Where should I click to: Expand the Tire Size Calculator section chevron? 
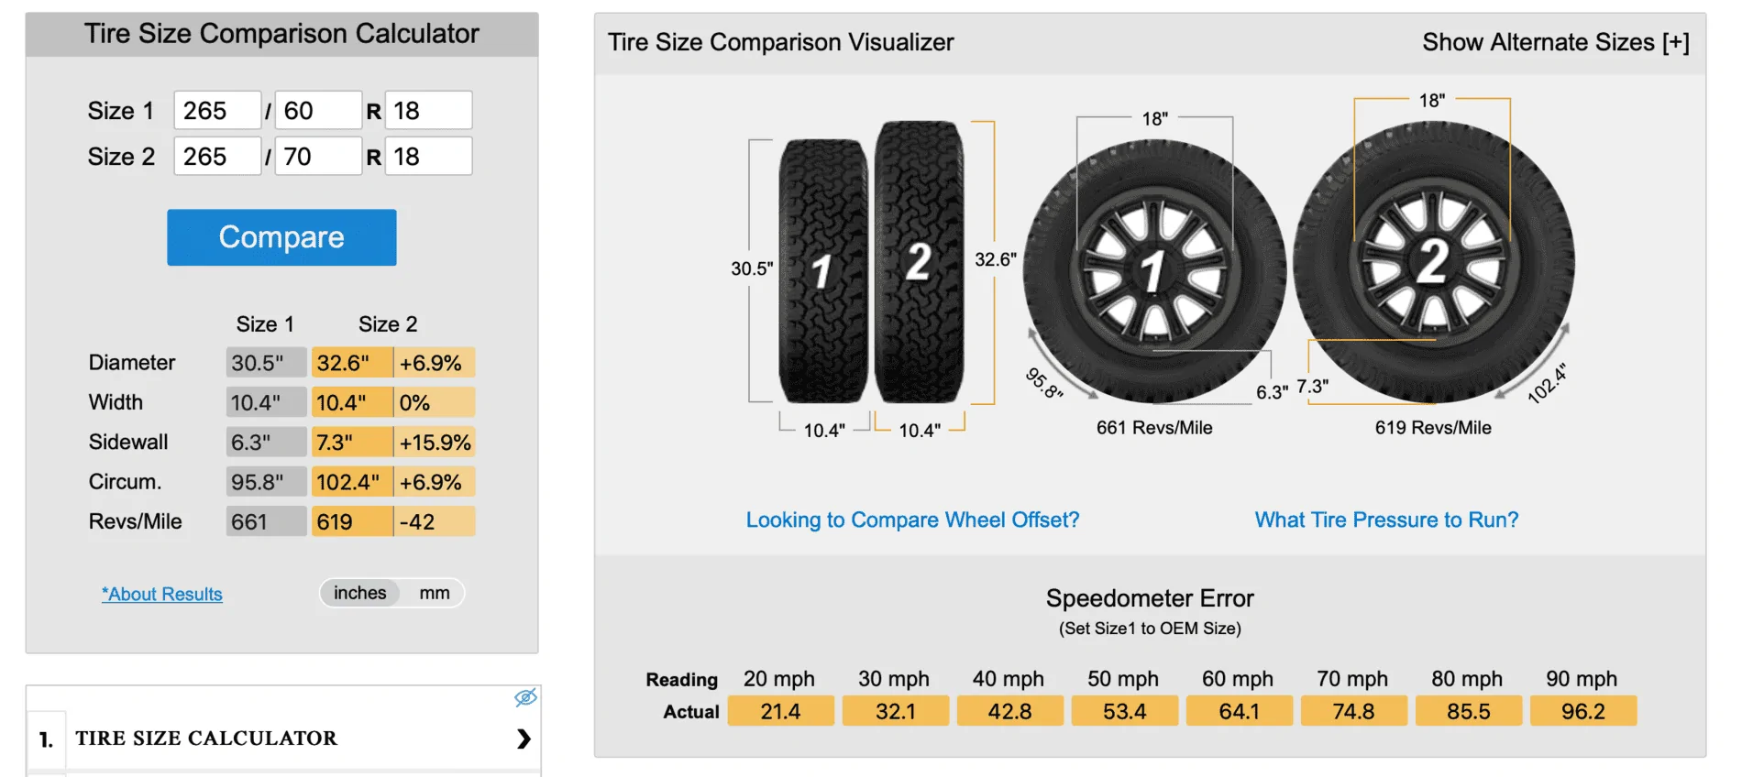[523, 739]
